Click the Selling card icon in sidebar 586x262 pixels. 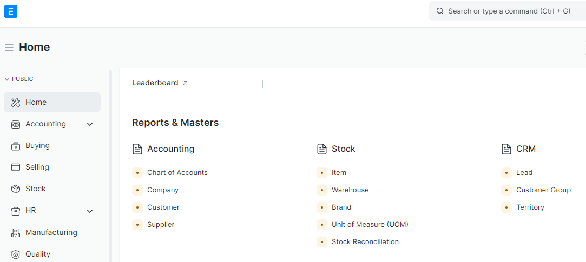point(15,167)
